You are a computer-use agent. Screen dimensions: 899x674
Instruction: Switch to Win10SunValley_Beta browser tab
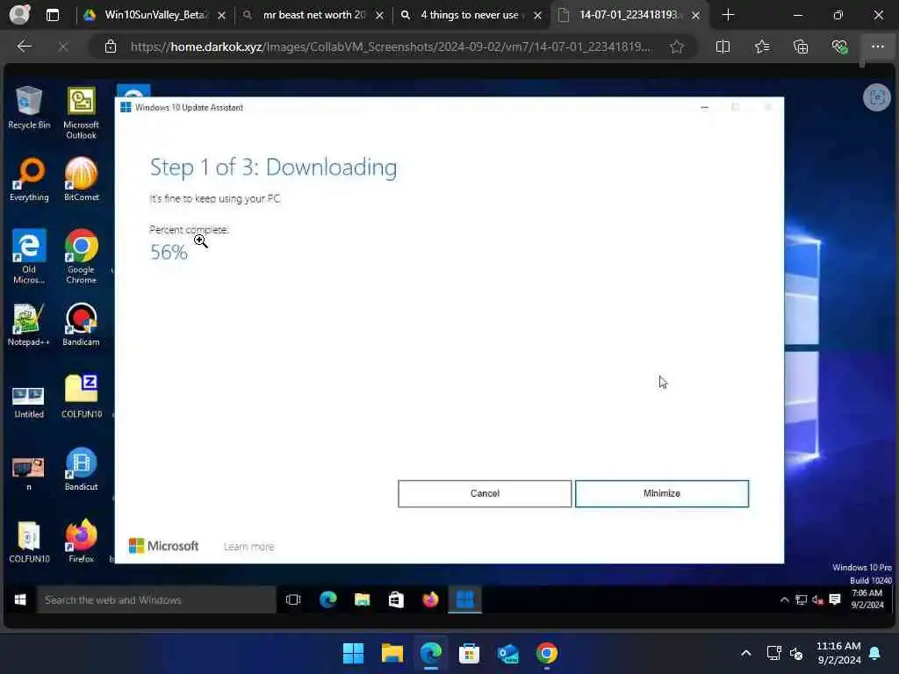[x=155, y=16]
